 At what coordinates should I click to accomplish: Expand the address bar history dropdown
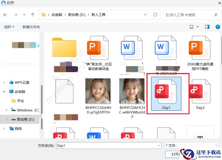[145, 15]
